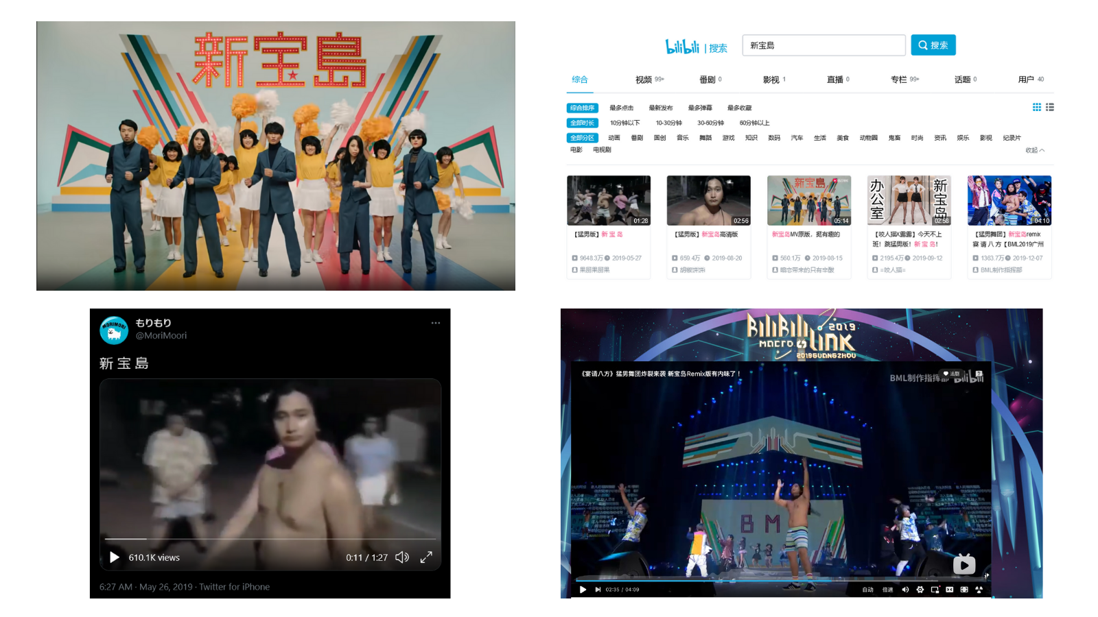Sort results by 最多弹幕
Image resolution: width=1098 pixels, height=617 pixels.
[700, 108]
